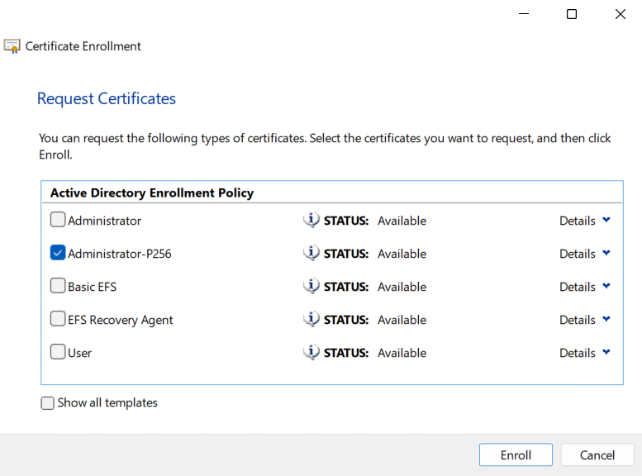Image resolution: width=642 pixels, height=476 pixels.
Task: Expand Details for Basic EFS
Action: point(585,287)
